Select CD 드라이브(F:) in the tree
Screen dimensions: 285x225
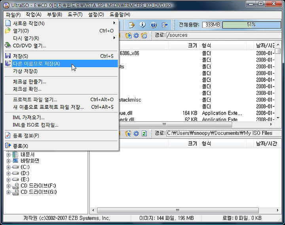point(38,185)
